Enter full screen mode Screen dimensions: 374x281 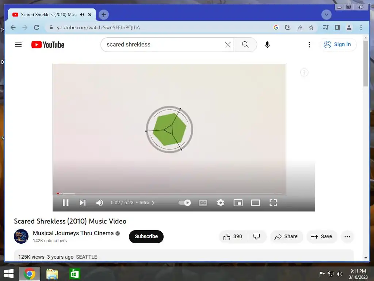coord(273,203)
